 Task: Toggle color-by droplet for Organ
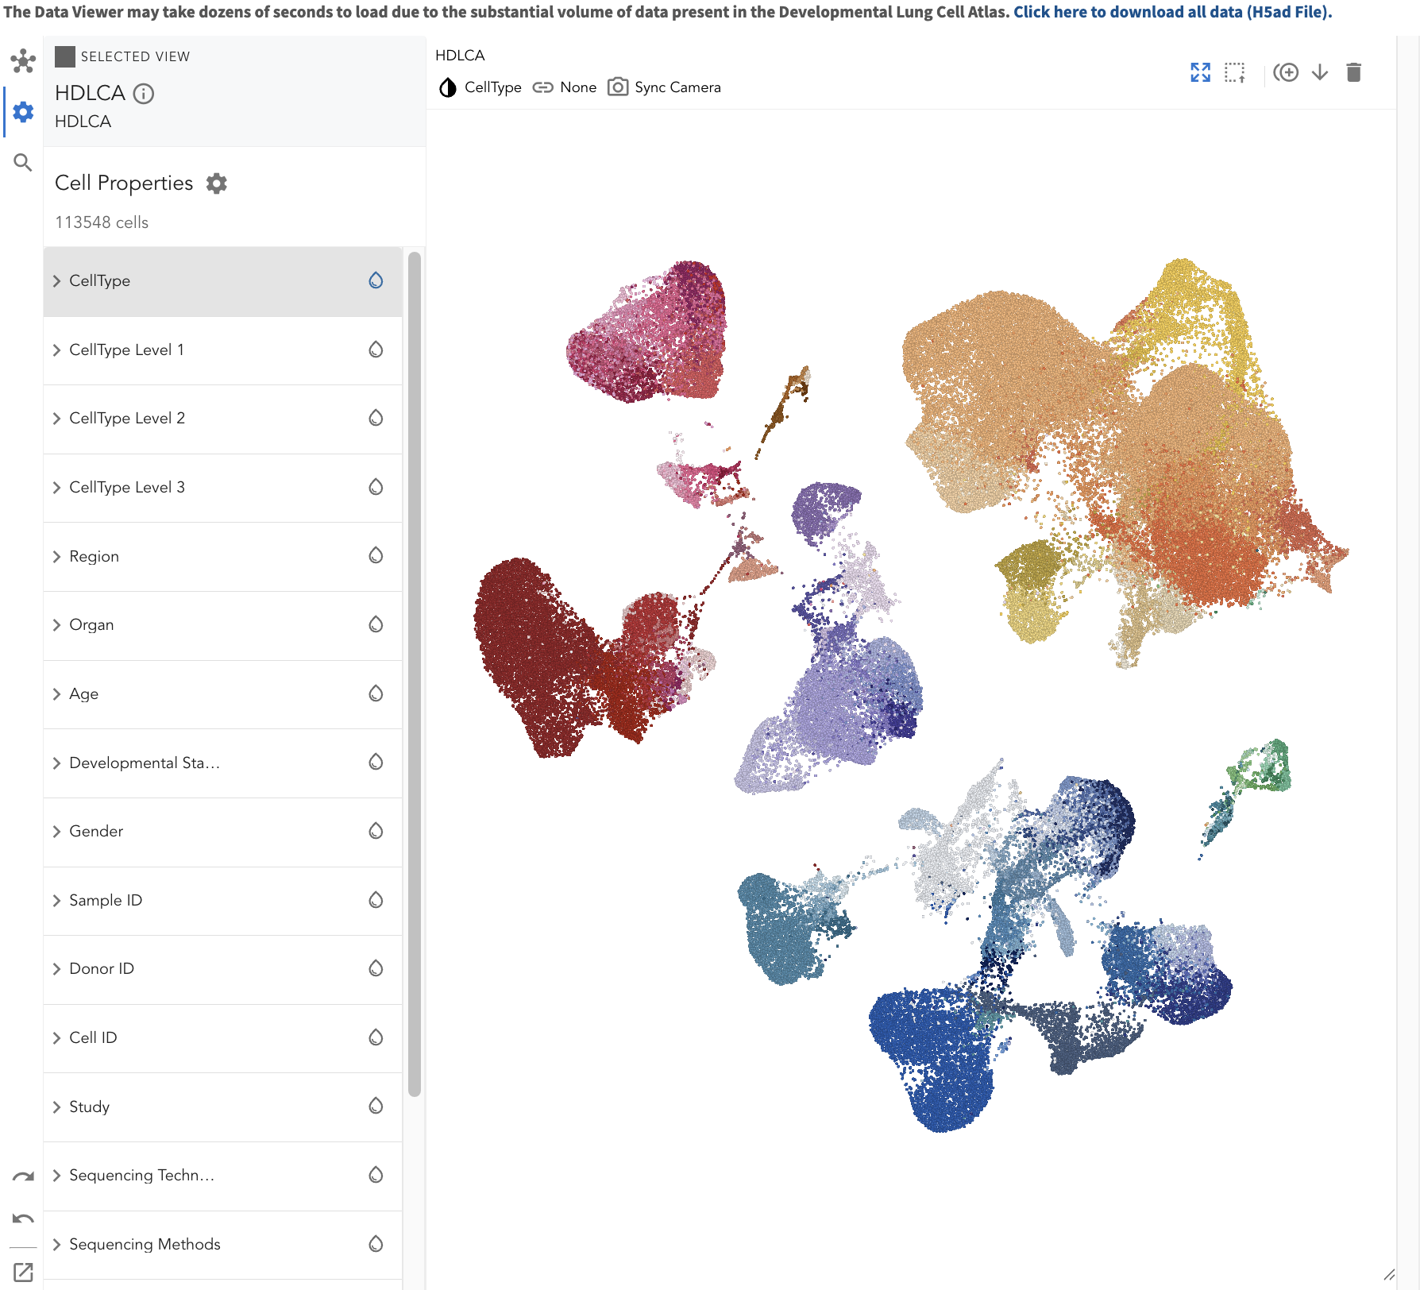(x=376, y=624)
